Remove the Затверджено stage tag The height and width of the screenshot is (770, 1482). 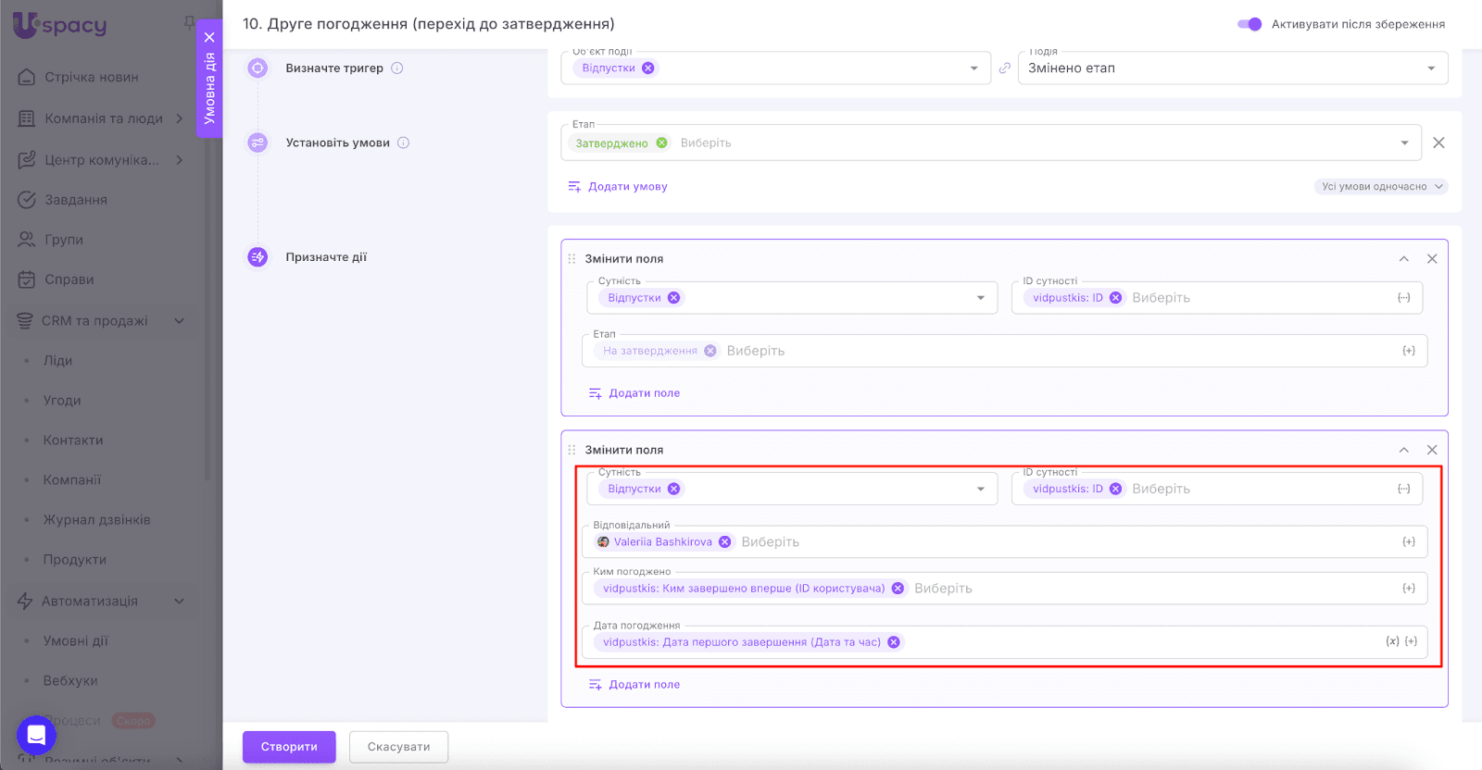point(661,143)
